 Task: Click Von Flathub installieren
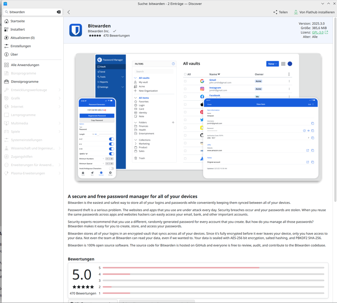point(314,12)
